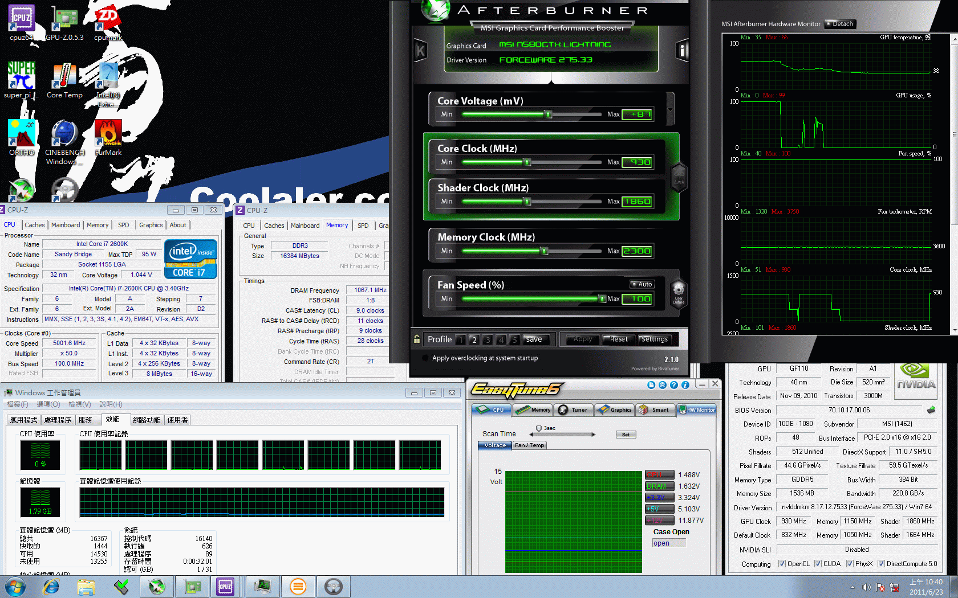Click the Afterburner Reset button
This screenshot has height=598, width=958.
coord(619,339)
